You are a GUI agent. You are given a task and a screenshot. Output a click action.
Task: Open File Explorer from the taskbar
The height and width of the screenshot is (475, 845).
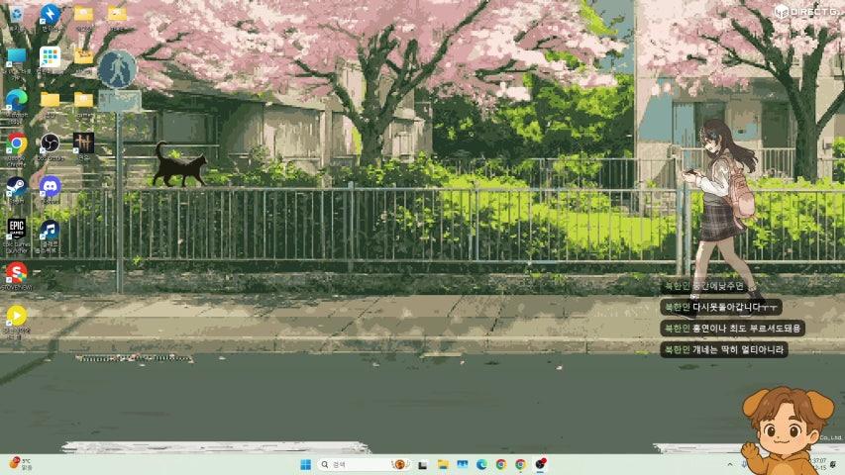(443, 464)
